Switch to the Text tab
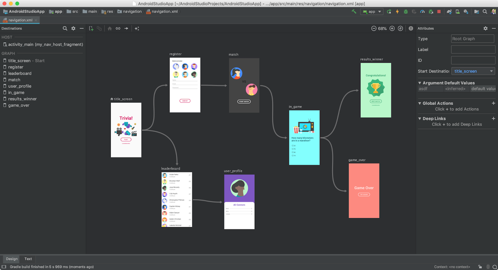This screenshot has height=270, width=498. tap(28, 259)
